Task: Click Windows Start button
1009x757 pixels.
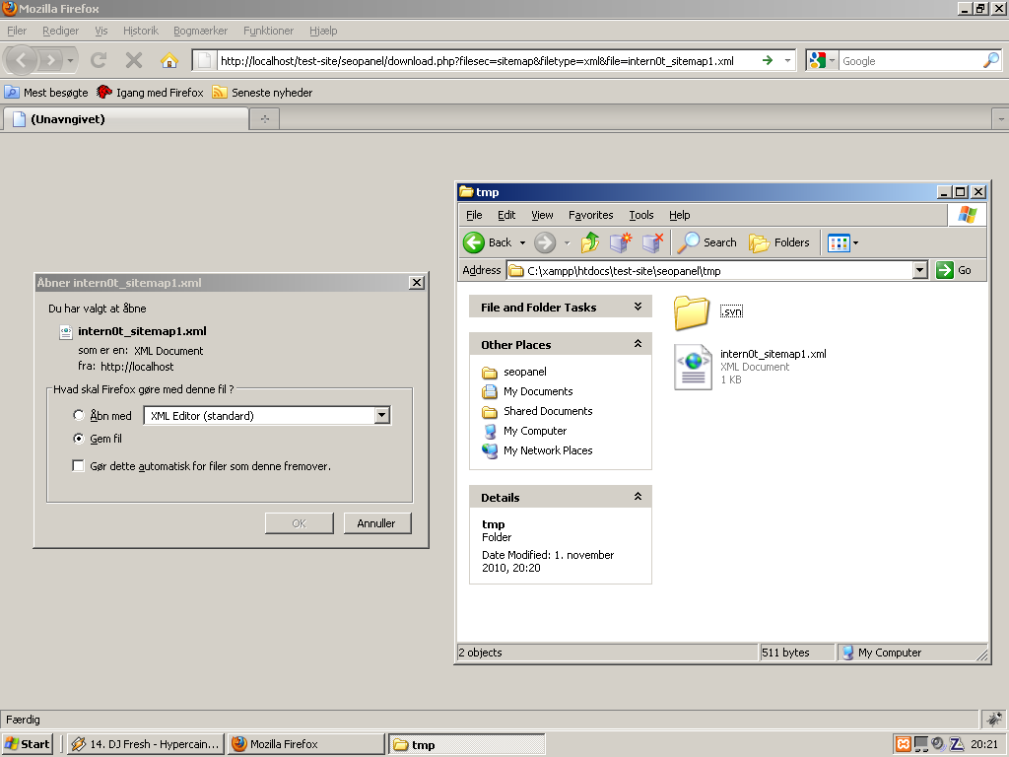Action: pyautogui.click(x=27, y=744)
